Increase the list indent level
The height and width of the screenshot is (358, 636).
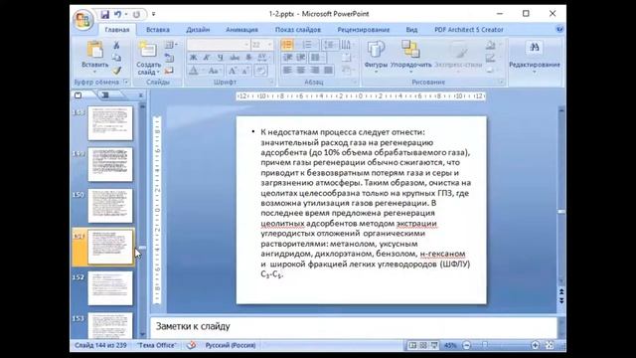click(301, 58)
